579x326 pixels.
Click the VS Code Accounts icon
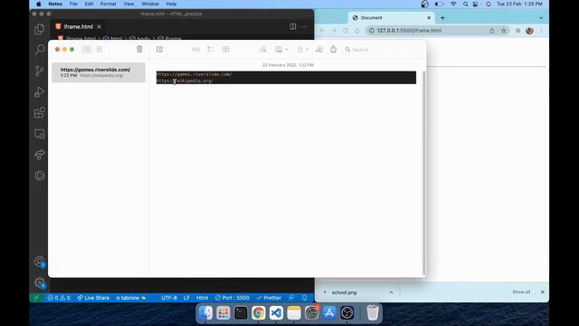[40, 262]
